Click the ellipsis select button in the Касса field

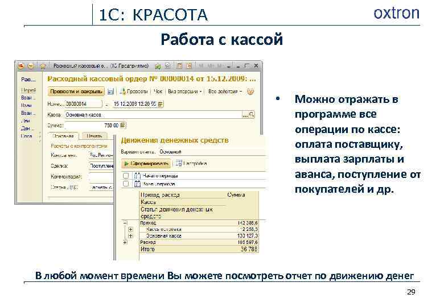click(245, 114)
